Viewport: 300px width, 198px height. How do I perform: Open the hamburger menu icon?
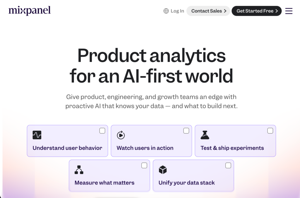pyautogui.click(x=289, y=11)
